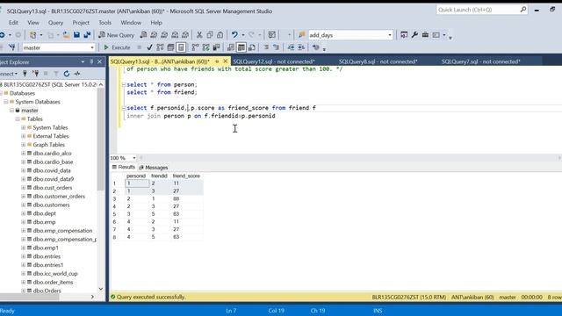This screenshot has width=562, height=316.
Task: Open the View menu
Action: pyautogui.click(x=33, y=23)
